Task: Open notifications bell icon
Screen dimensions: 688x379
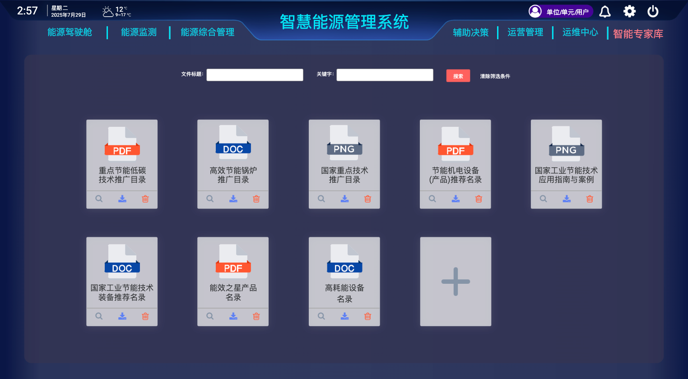Action: (x=605, y=12)
